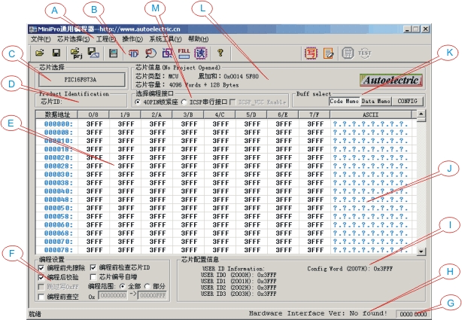The width and height of the screenshot is (462, 320).
Task: Click the PIC16F873A chip select button
Action: (81, 80)
